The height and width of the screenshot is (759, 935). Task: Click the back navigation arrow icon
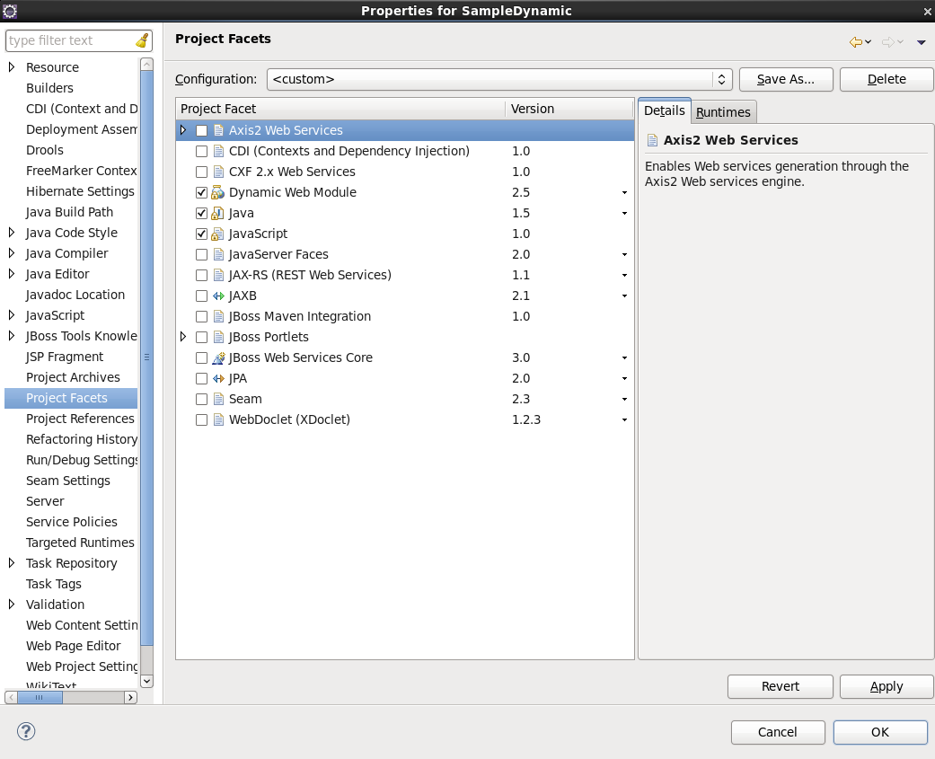click(x=854, y=41)
